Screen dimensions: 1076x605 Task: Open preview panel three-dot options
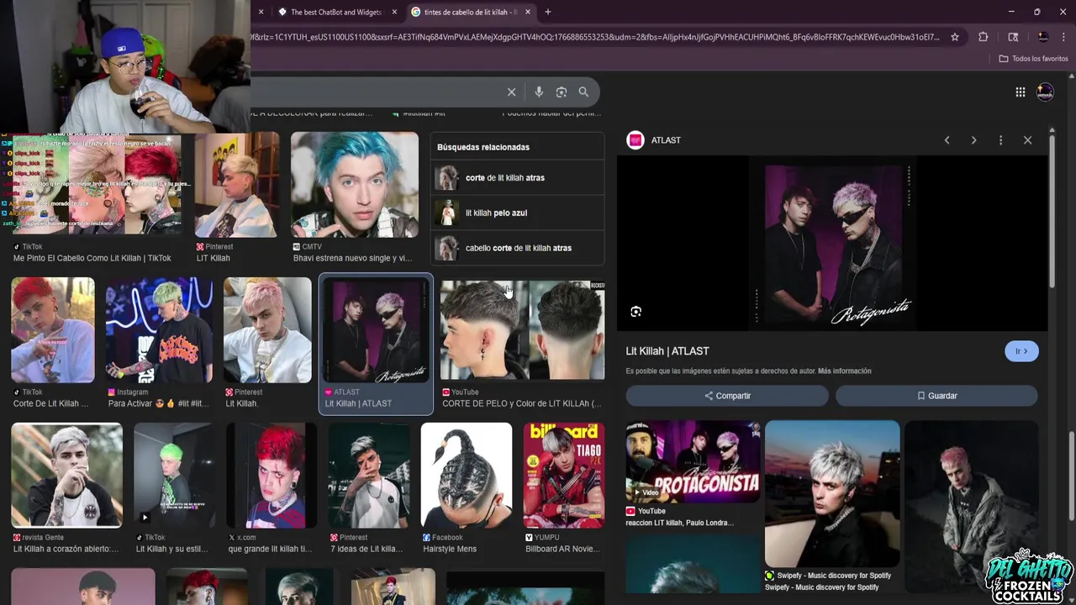pyautogui.click(x=1000, y=140)
